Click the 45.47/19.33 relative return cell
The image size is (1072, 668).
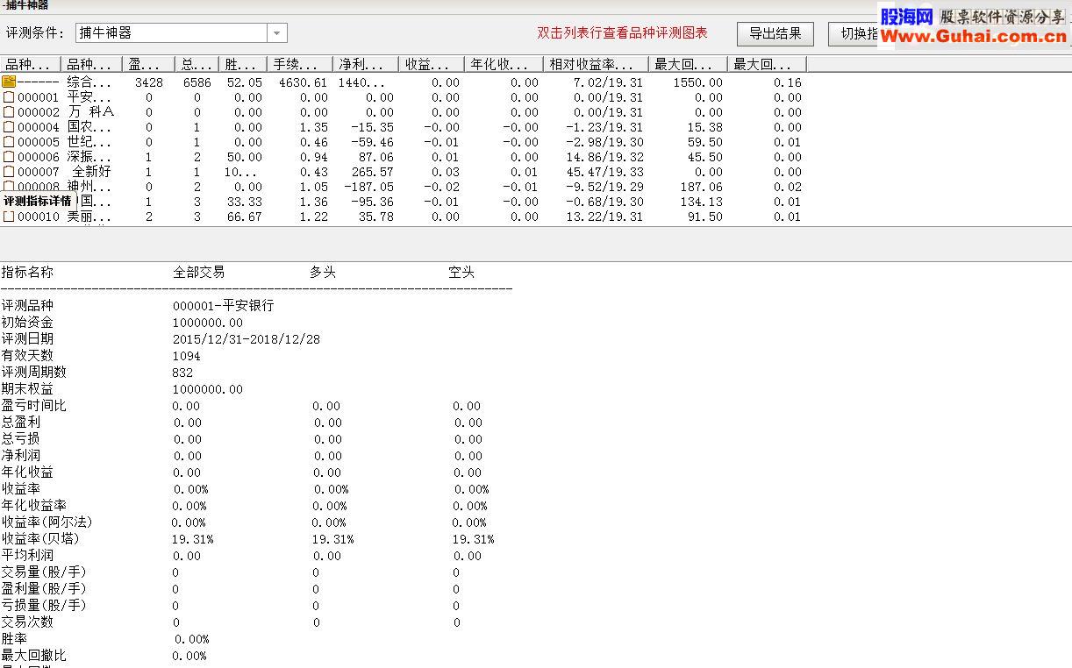pyautogui.click(x=604, y=172)
